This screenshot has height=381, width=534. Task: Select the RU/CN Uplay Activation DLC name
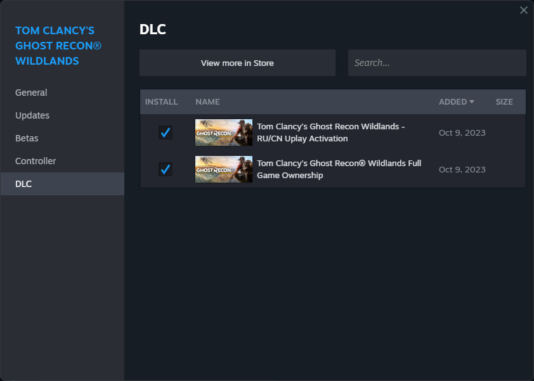tap(330, 132)
